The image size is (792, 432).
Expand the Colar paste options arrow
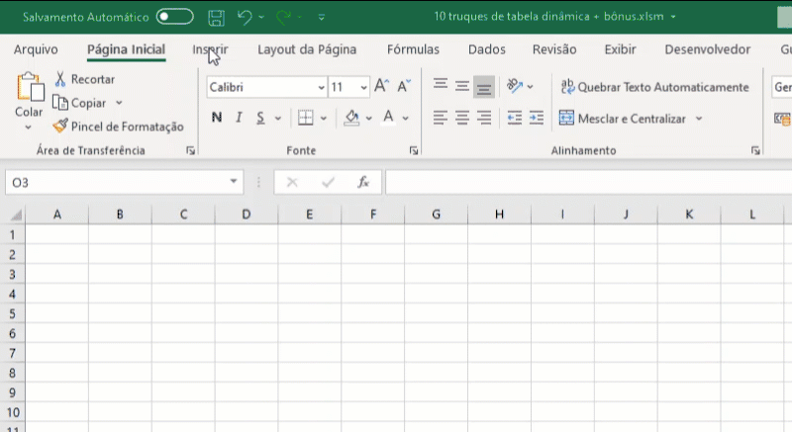pos(29,127)
